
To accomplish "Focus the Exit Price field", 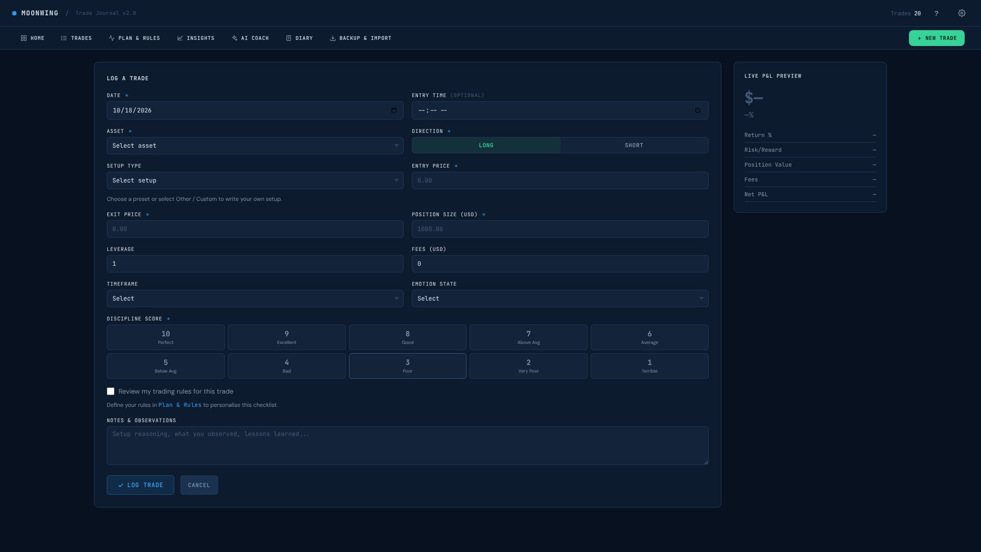I will [255, 229].
